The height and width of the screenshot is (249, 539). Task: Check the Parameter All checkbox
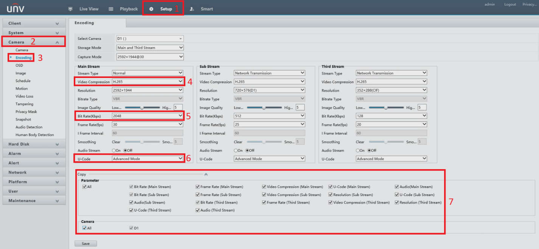point(84,187)
